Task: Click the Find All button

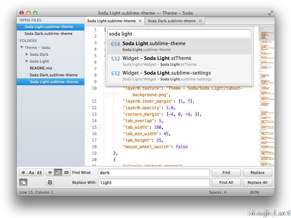Action: pos(226,182)
